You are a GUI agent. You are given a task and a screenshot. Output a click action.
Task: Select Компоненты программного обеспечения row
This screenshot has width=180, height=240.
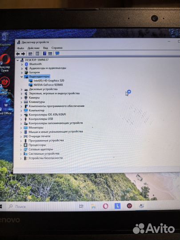(56, 106)
